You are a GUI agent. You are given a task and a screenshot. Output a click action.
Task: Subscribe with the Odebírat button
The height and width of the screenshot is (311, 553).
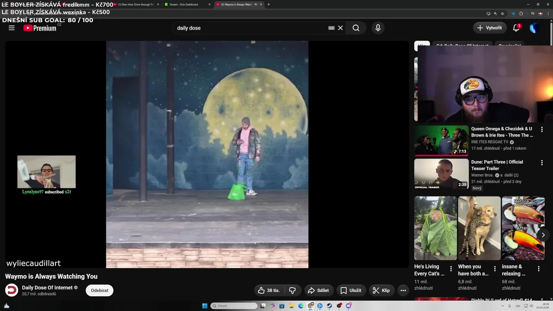click(99, 290)
